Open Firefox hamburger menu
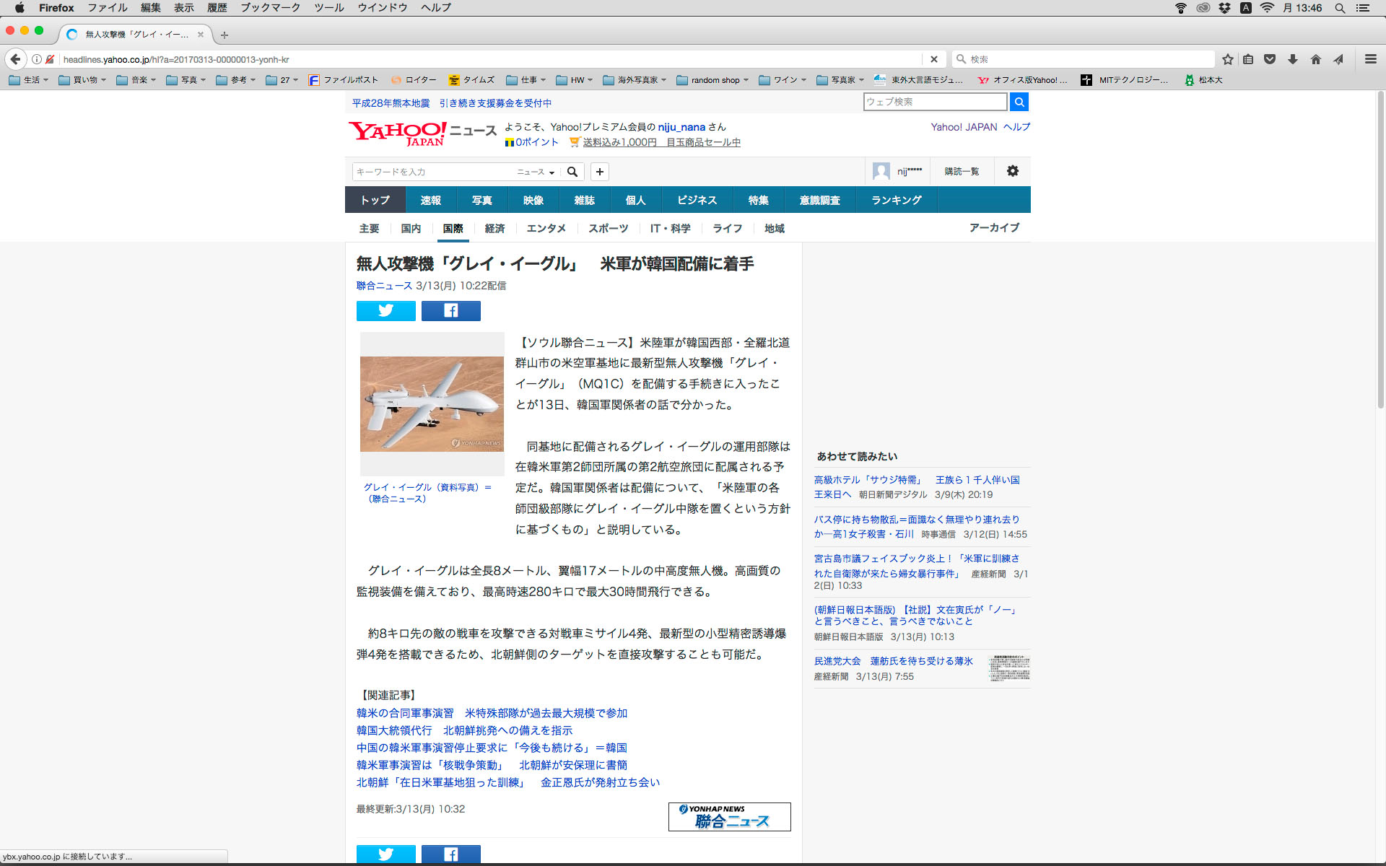 click(1370, 59)
